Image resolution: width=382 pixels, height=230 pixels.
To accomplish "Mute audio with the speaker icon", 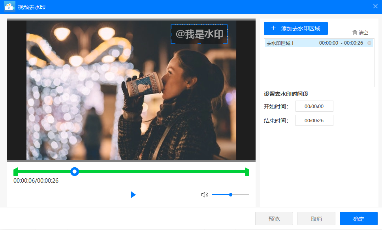I will (205, 194).
